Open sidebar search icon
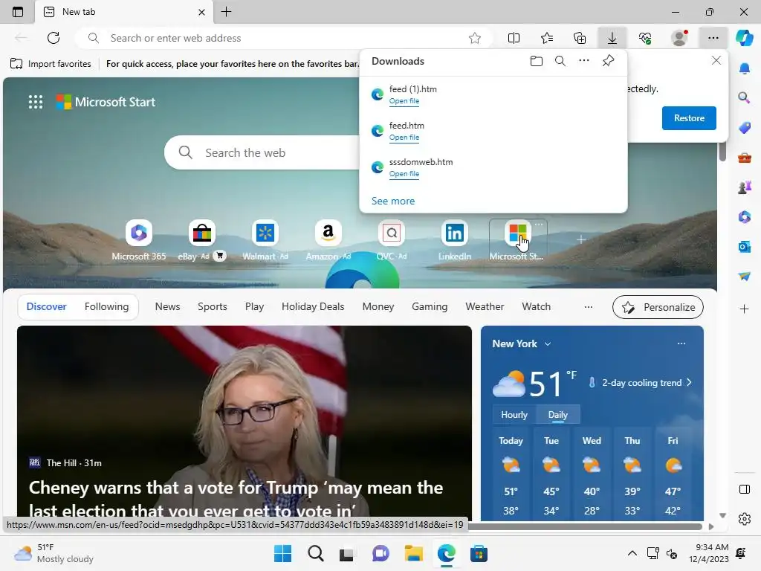761x571 pixels. coord(744,97)
